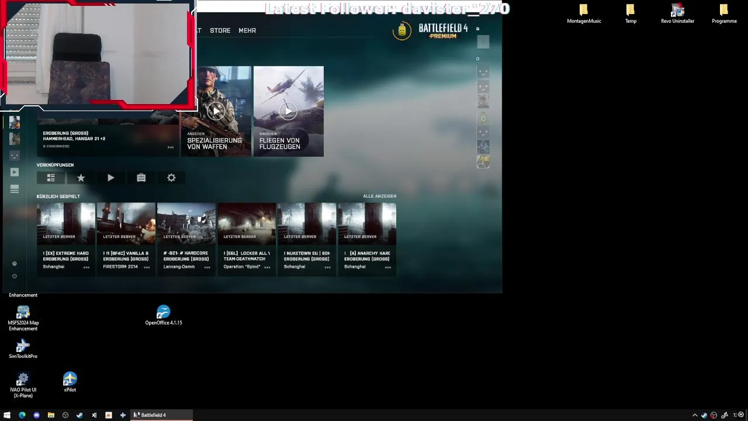
Task: Open the MSFS2024 Map Enhancement shortcut
Action: click(23, 318)
